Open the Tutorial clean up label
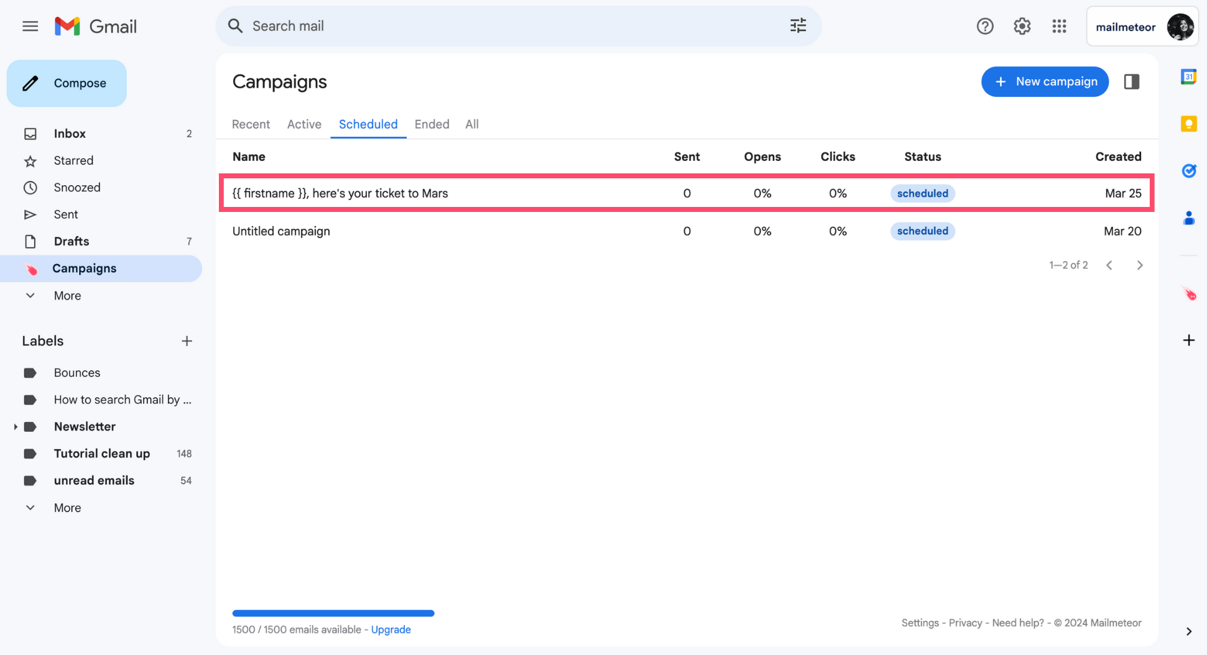 click(x=101, y=454)
